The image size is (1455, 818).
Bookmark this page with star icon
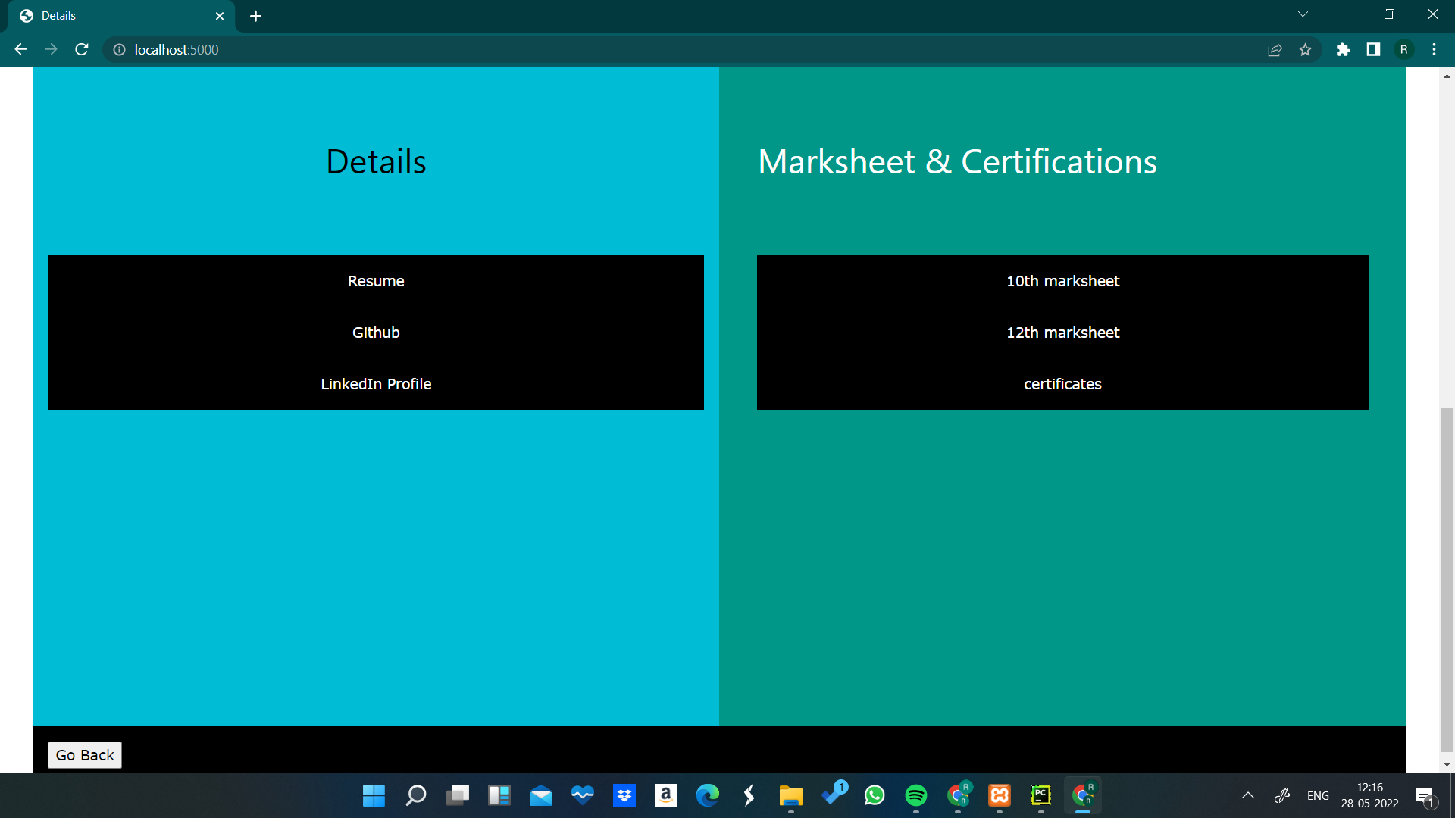click(1305, 49)
